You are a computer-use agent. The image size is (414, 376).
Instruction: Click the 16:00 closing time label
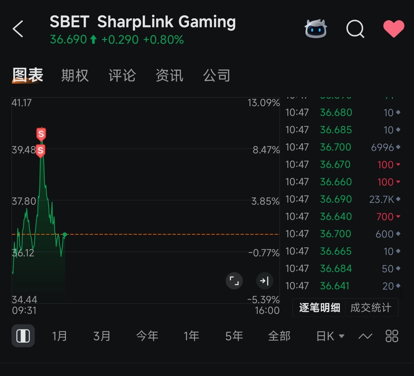(x=267, y=310)
